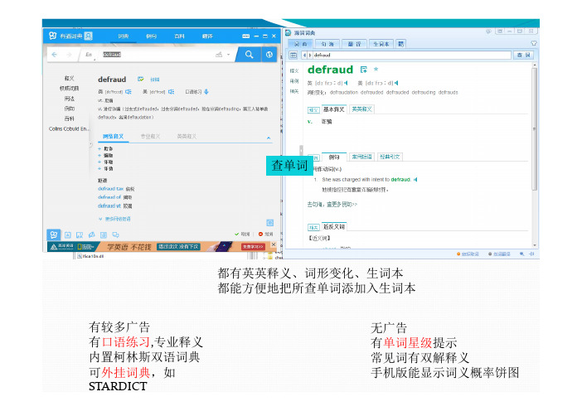Toggle selection translation in Haici status bar
The height and width of the screenshot is (411, 582).
click(x=500, y=254)
